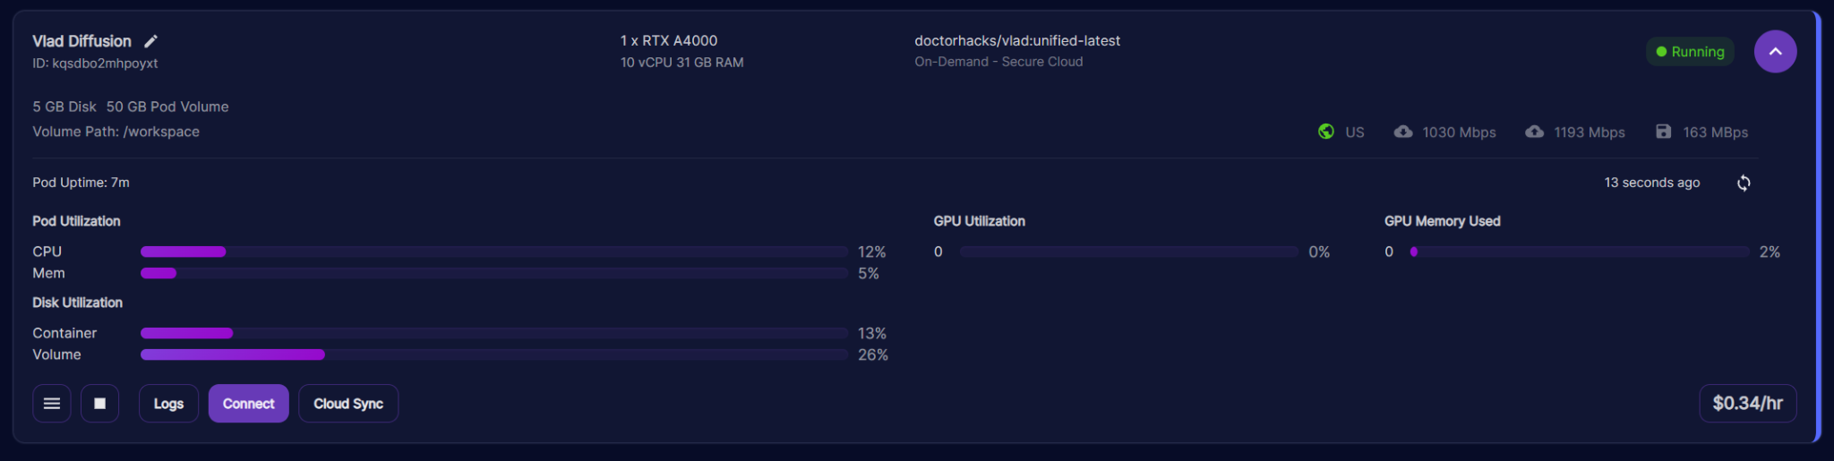Click the pencil edit icon beside Vlad Diffusion

(151, 41)
